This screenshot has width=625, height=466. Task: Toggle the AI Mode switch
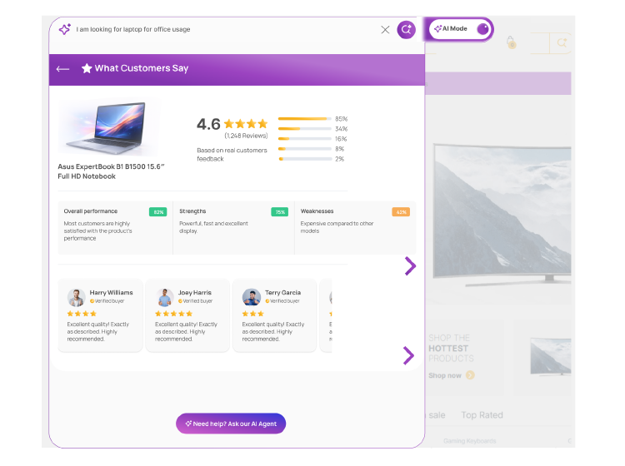pos(482,29)
